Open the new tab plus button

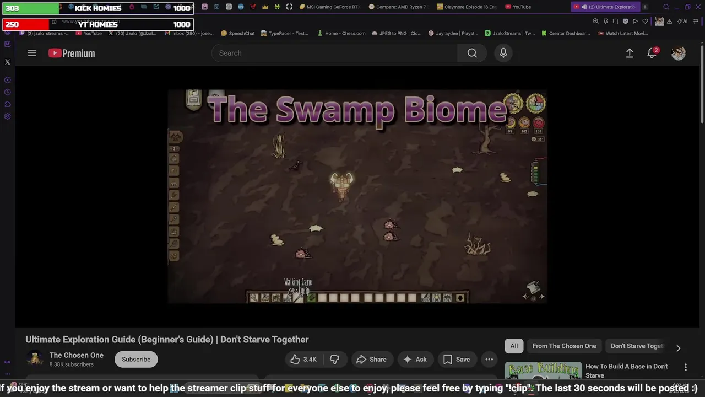click(645, 7)
